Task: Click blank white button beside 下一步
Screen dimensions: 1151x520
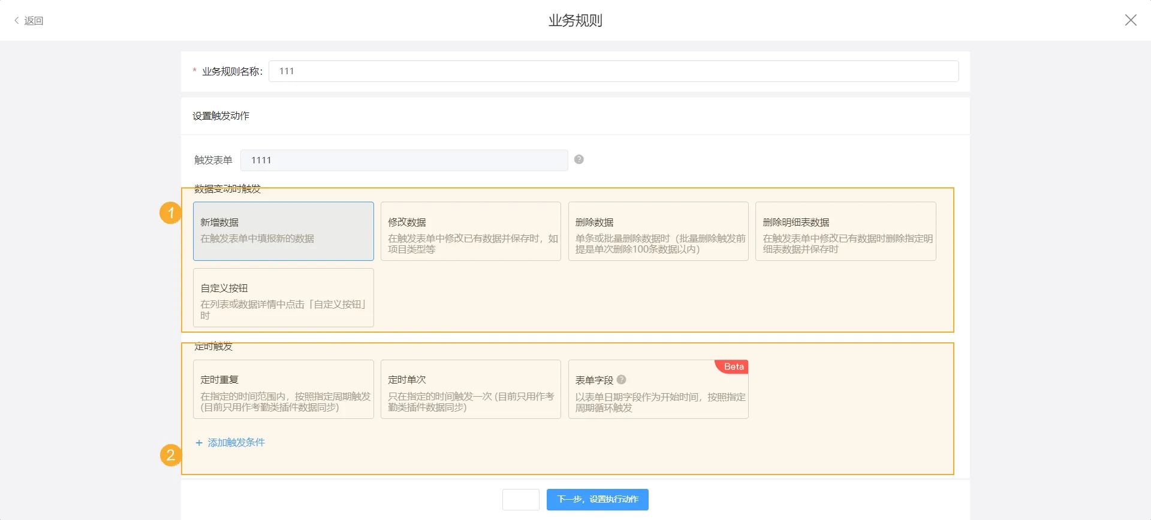Action: (520, 500)
